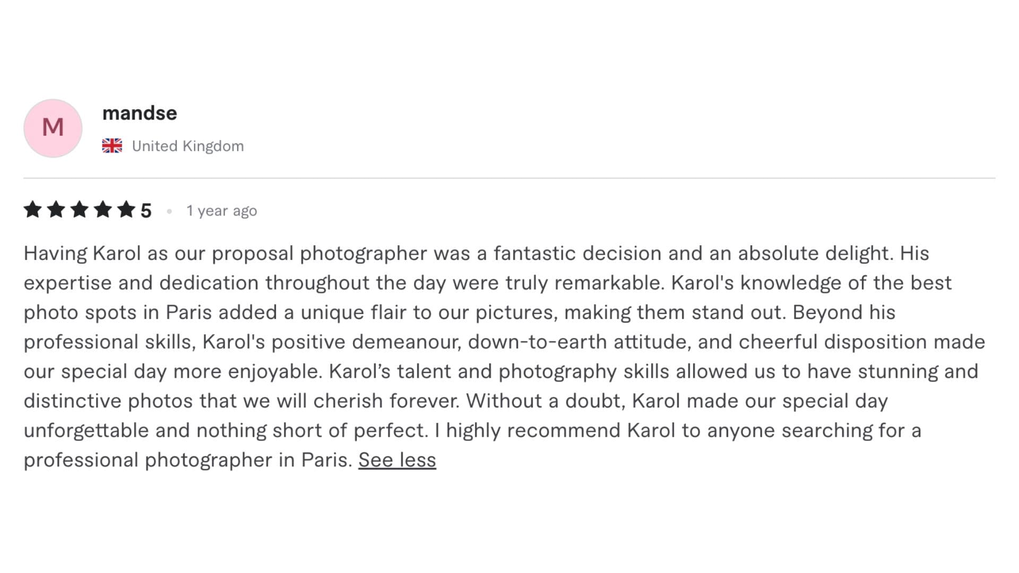Click 'distinctive photos that we will cherish' line

(x=456, y=401)
